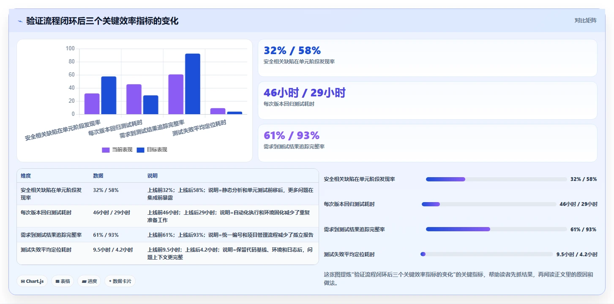Click slanted x-axis label 测试失败平均定位耗时
The height and width of the screenshot is (304, 614).
point(199,128)
